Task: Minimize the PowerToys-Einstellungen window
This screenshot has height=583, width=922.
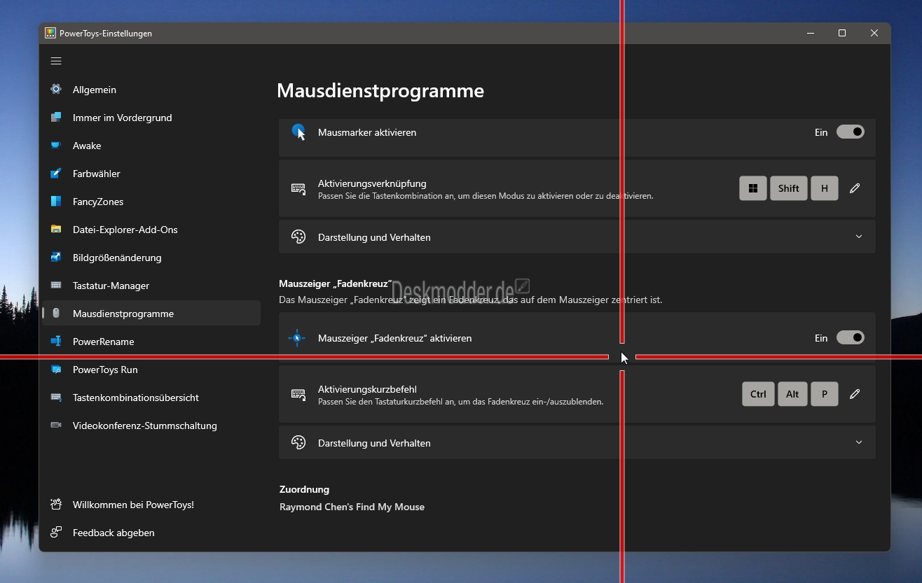Action: (x=811, y=33)
